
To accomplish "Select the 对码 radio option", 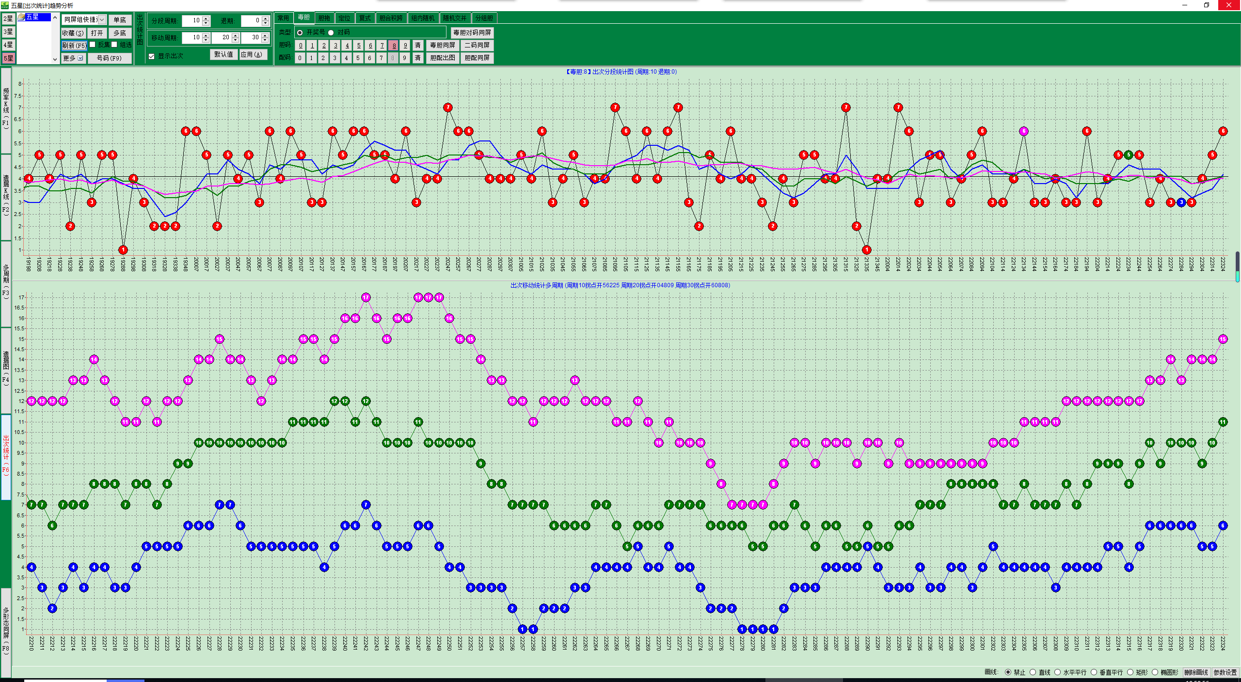I will tap(331, 32).
